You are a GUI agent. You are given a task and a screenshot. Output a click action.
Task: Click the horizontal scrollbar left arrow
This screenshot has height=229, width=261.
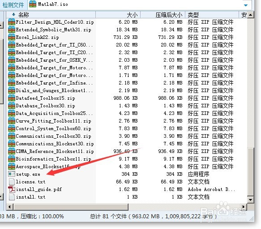click(10, 207)
